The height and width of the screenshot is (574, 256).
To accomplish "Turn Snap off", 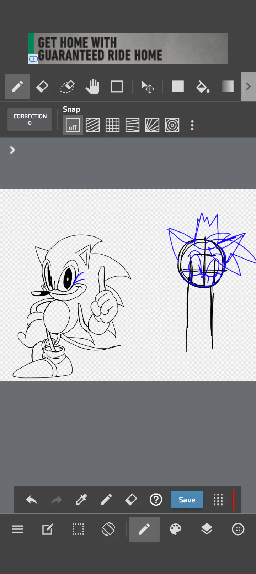I will [x=73, y=125].
